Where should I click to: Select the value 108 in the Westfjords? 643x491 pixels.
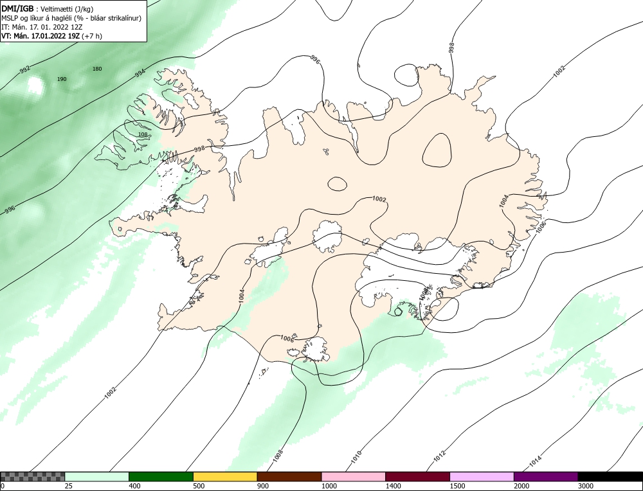tap(143, 134)
